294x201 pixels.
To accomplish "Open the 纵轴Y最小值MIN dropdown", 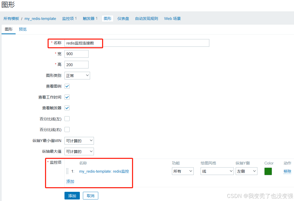I will 79,141.
